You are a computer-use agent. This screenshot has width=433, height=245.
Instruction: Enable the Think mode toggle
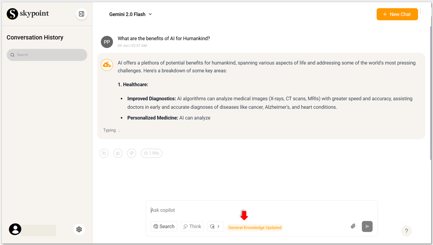coord(192,226)
